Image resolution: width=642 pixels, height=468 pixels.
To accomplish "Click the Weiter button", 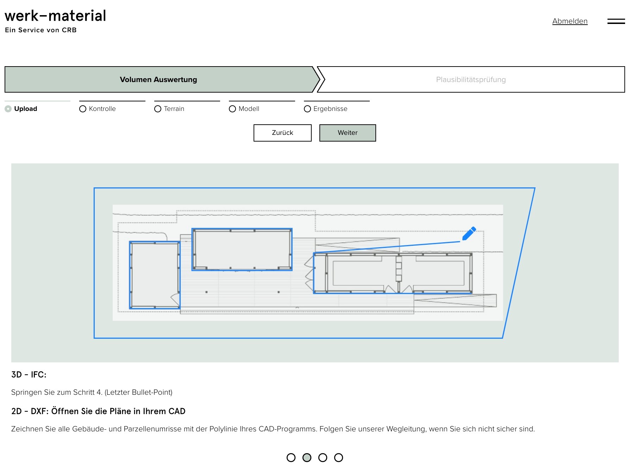I will 348,133.
